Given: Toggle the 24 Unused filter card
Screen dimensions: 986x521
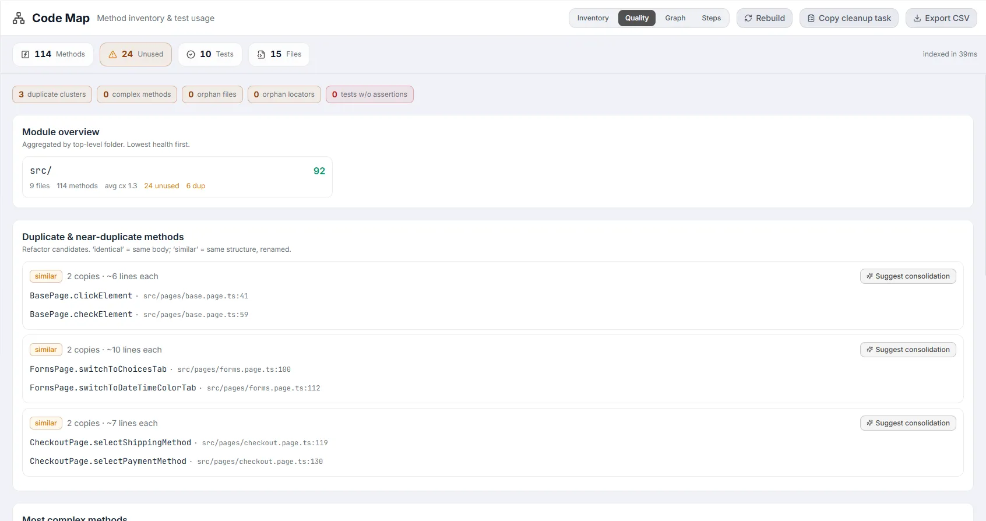Looking at the screenshot, I should [136, 54].
